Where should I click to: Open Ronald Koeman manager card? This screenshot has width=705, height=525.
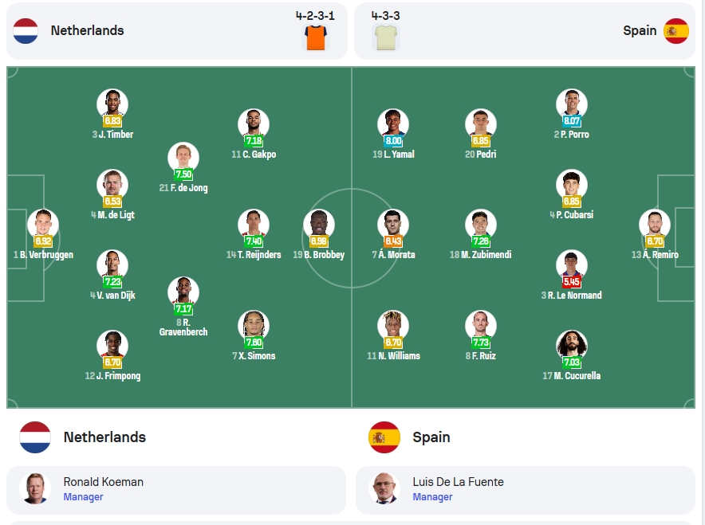point(176,490)
